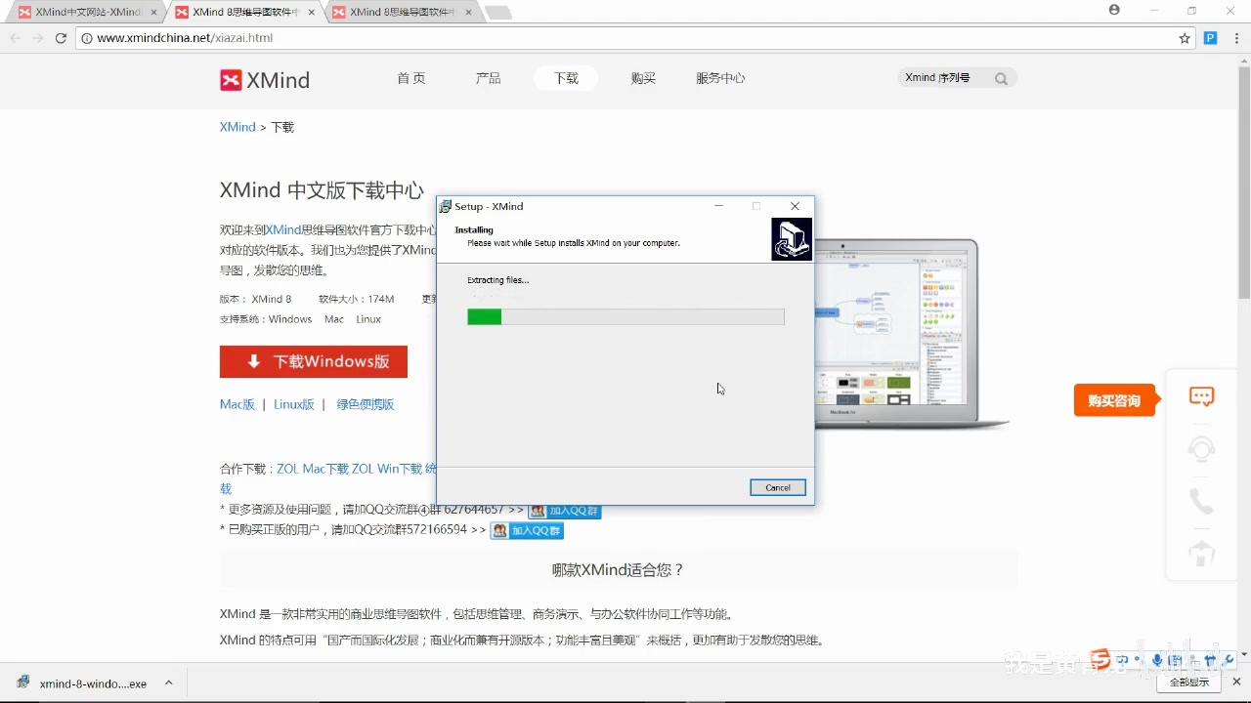1251x703 pixels.
Task: Close the third XMind 8 tab
Action: point(468,13)
